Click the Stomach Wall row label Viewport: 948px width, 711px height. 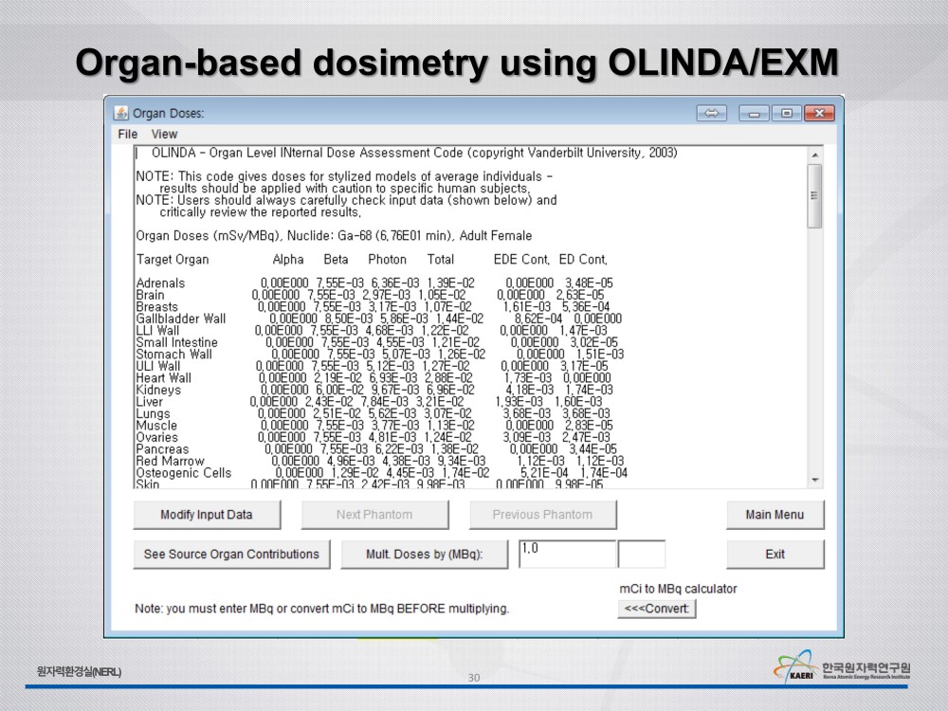173,355
